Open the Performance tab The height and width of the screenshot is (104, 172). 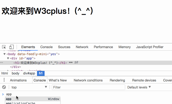[x=103, y=47]
